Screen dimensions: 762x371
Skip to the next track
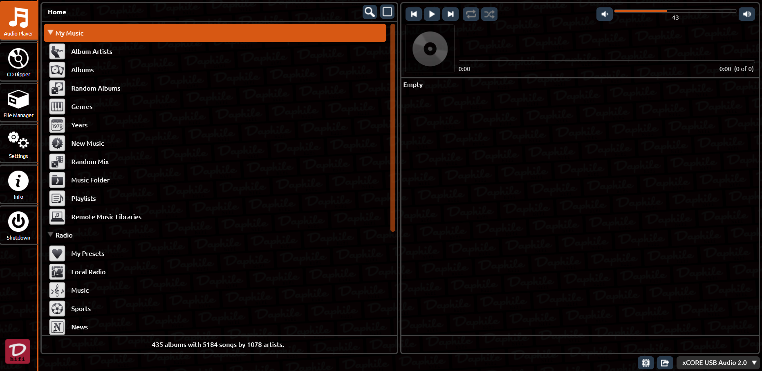pyautogui.click(x=450, y=14)
